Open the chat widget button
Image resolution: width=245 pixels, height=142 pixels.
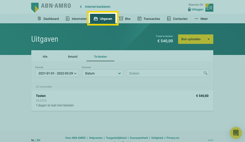(x=236, y=133)
